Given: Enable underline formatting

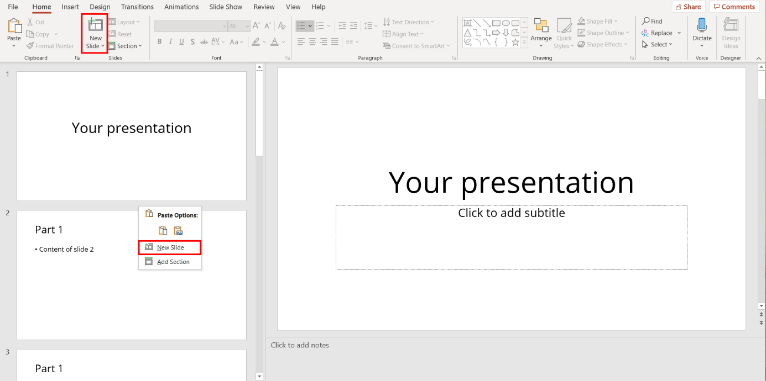Looking at the screenshot, I should (181, 41).
